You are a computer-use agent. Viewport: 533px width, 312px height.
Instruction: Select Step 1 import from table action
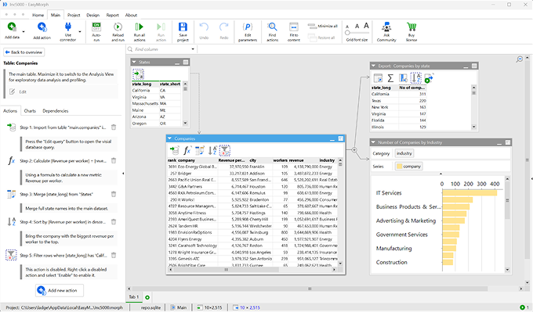63,127
